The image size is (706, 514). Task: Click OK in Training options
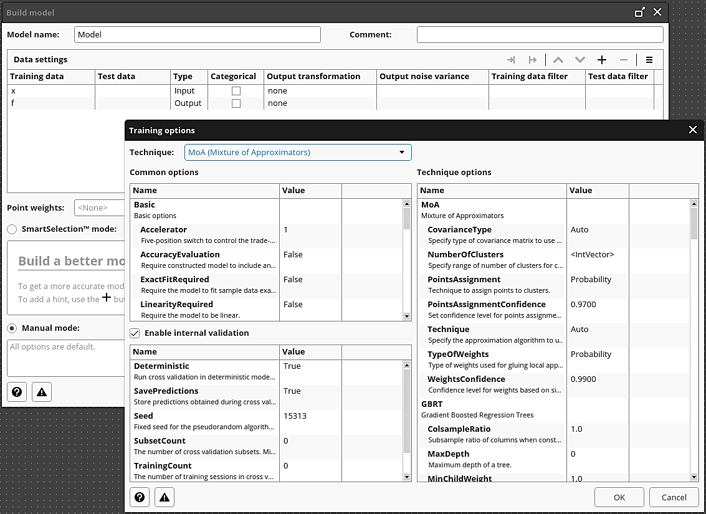tap(619, 497)
